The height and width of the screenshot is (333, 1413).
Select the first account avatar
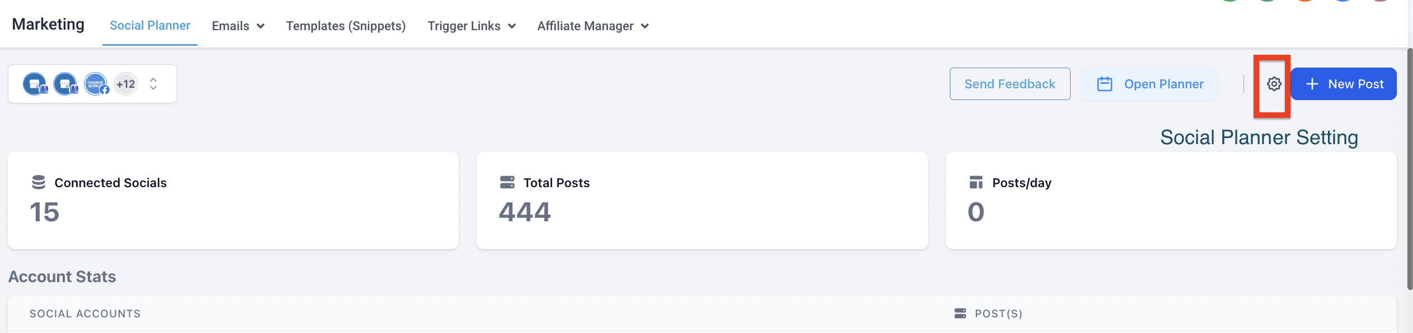35,84
